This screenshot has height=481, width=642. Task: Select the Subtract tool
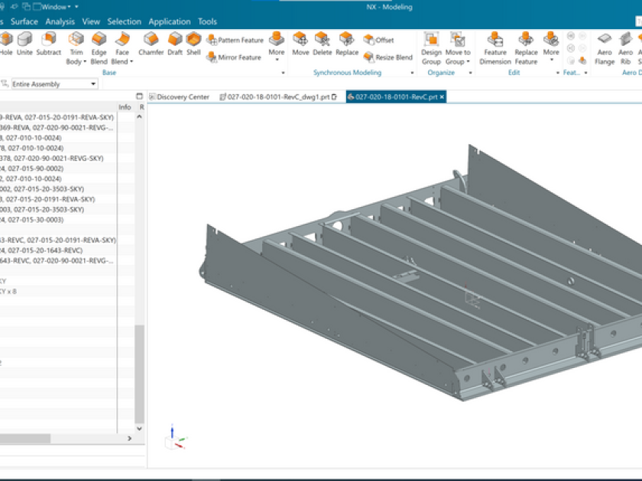click(48, 44)
